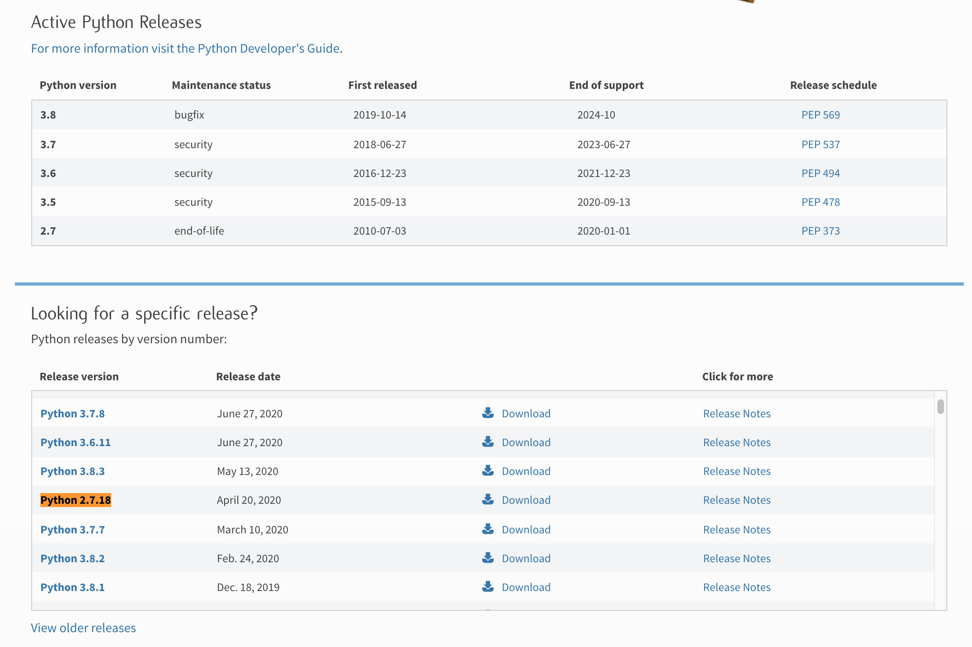This screenshot has width=972, height=647.
Task: Click download icon for Python 2.7.18
Action: tap(488, 500)
